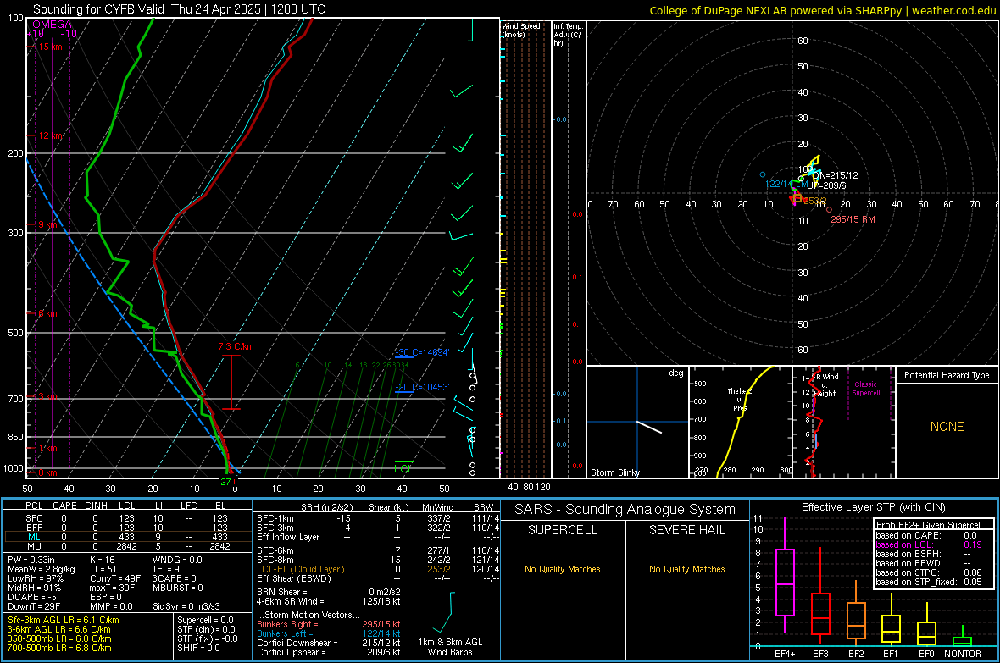The width and height of the screenshot is (1000, 663).
Task: Click the 'Sfc-3km AGL LR = 6.1 C/km' line
Action: point(64,620)
